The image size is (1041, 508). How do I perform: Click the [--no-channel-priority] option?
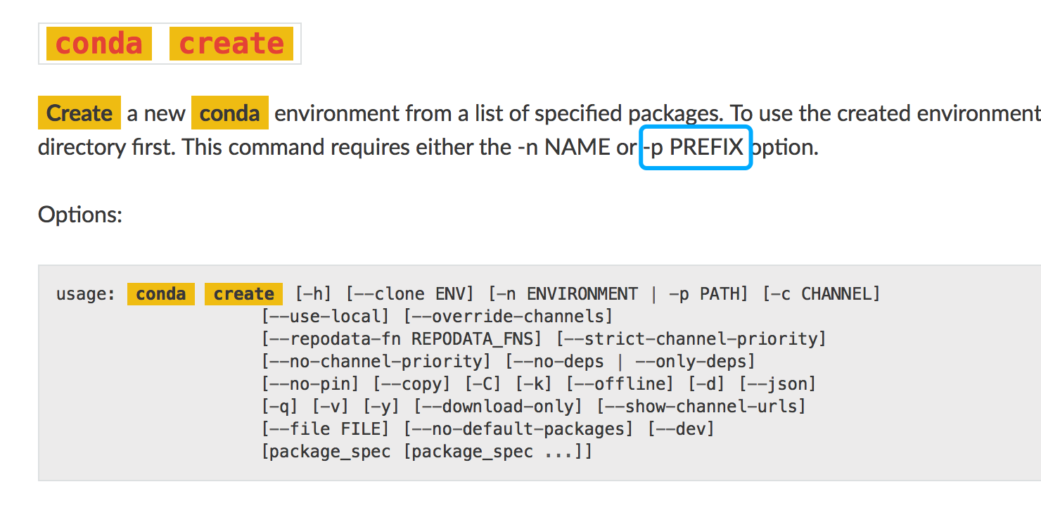click(x=376, y=361)
